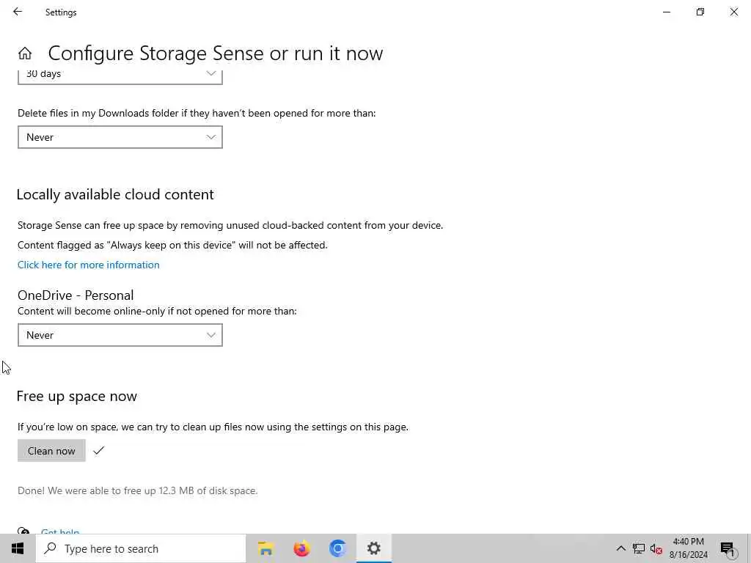751x563 pixels.
Task: Open the OneDrive online-only content dropdown
Action: pyautogui.click(x=120, y=335)
